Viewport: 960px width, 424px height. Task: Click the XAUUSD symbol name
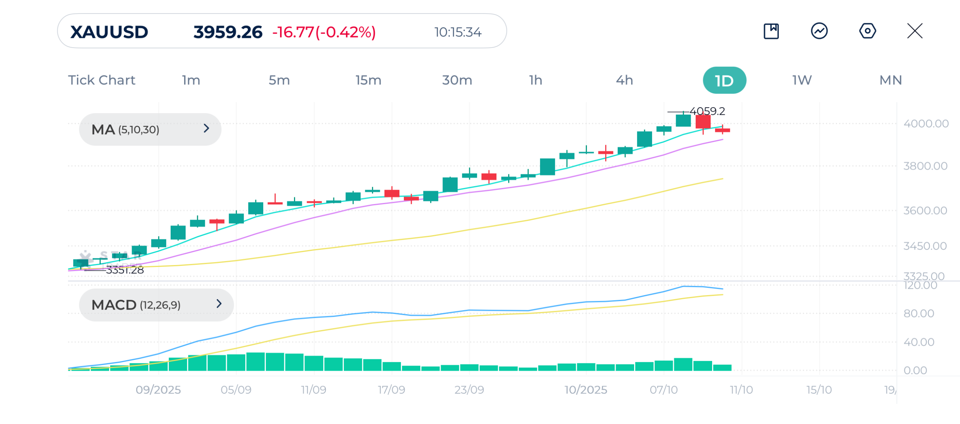coord(109,32)
